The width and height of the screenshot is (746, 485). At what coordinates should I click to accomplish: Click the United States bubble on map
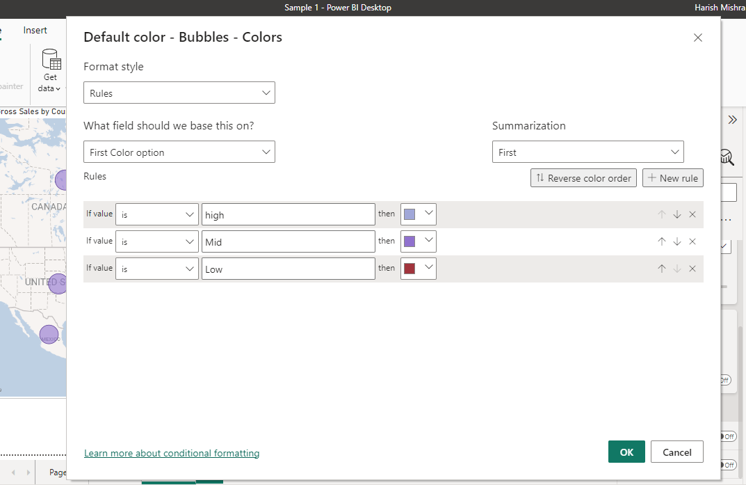point(58,284)
